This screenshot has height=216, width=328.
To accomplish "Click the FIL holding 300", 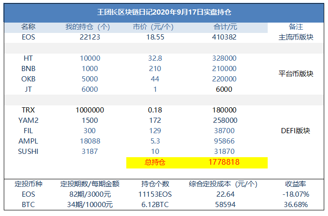I will (90, 131).
